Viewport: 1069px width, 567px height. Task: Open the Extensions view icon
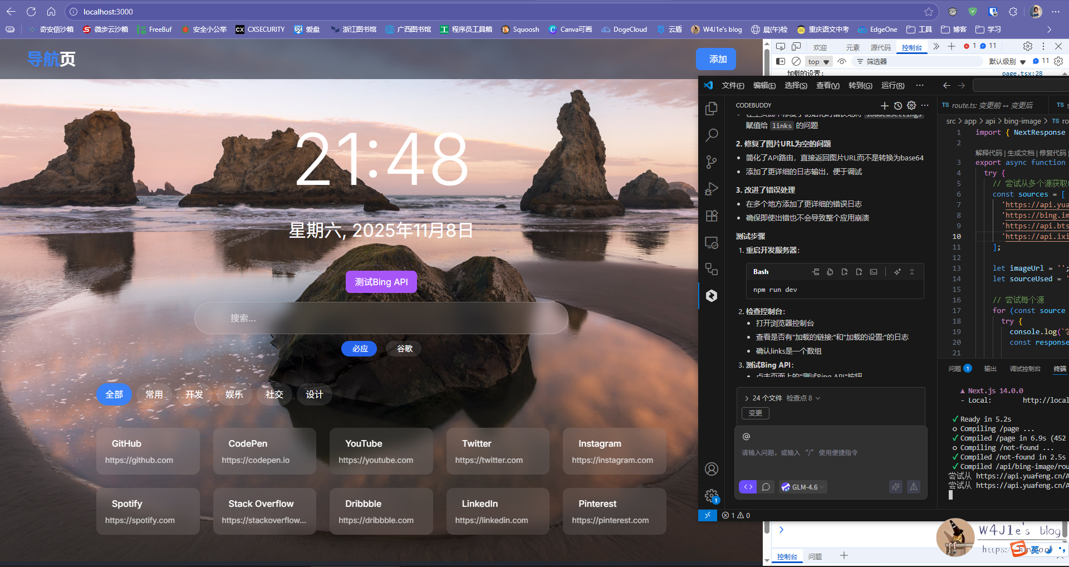tap(711, 216)
